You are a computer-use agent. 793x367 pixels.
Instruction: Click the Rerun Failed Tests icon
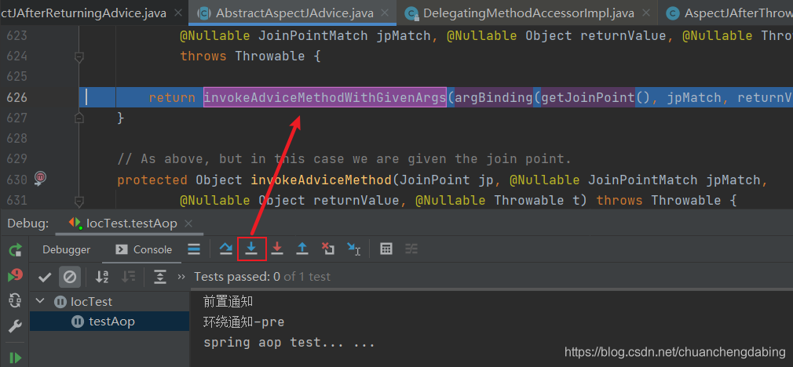tap(15, 275)
